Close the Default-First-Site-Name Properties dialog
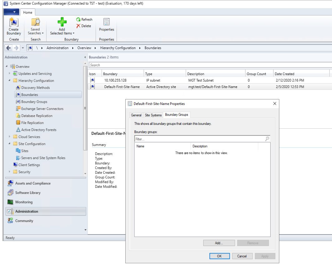Image resolution: width=332 pixels, height=265 pixels. [275, 104]
